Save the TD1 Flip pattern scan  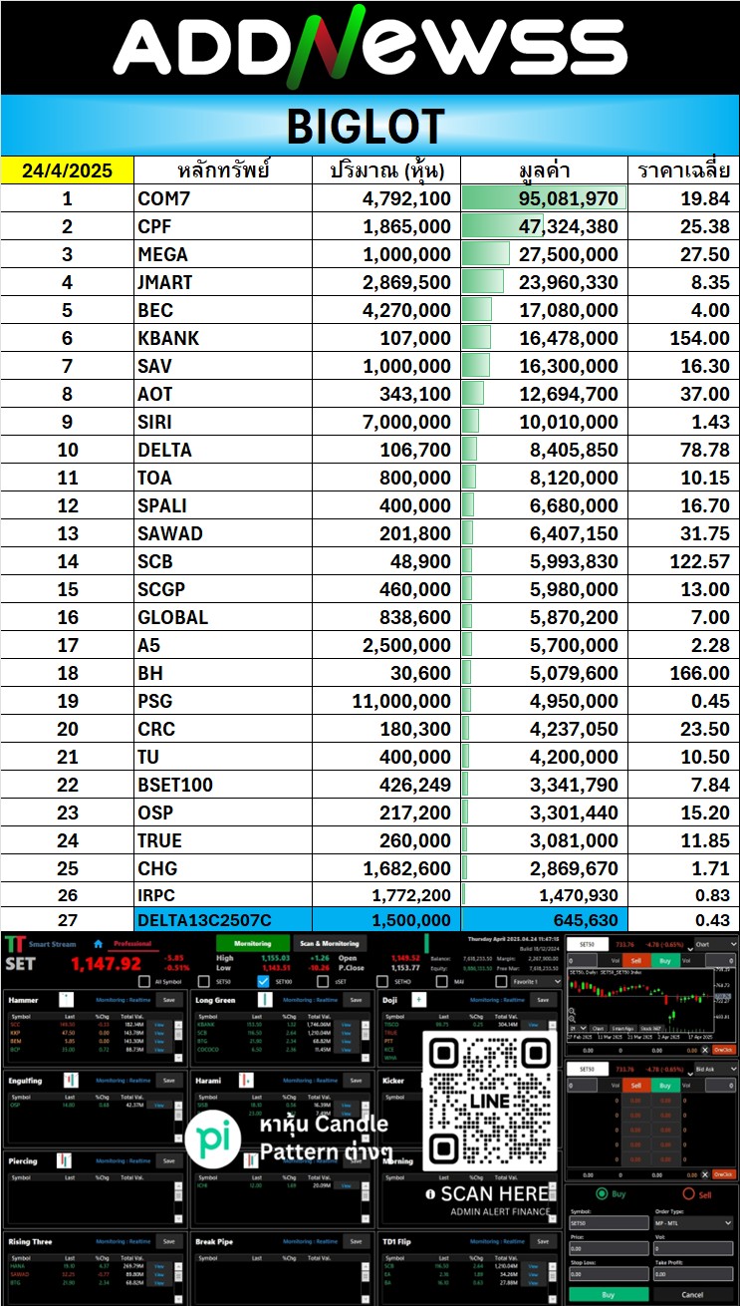pyautogui.click(x=543, y=1241)
